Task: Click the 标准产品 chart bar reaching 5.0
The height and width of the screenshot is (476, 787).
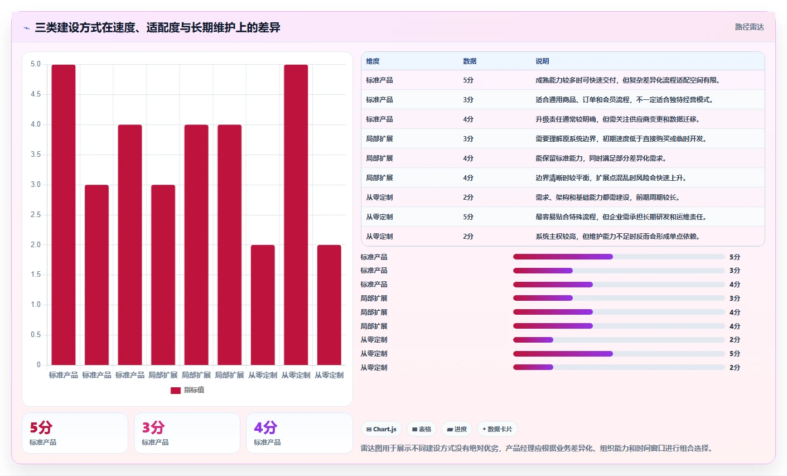Action: tap(64, 215)
